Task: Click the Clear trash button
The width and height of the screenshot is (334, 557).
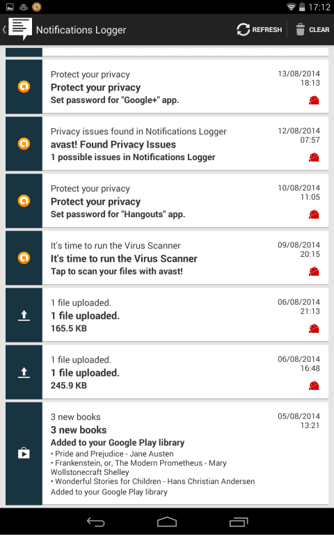Action: (312, 30)
